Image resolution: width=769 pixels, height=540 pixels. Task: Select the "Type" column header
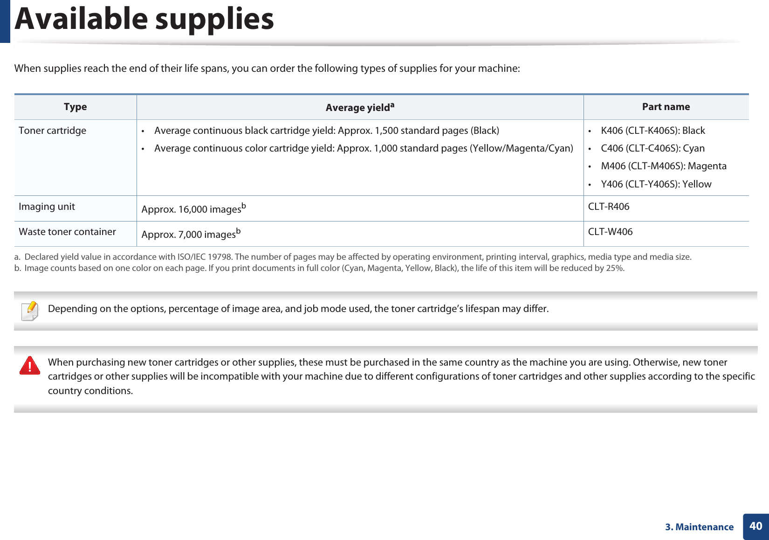(x=76, y=107)
